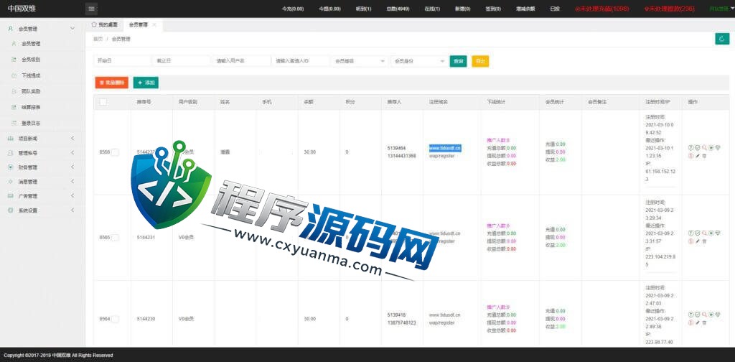Image resolution: width=735 pixels, height=362 pixels.
Task: Click the orange 批量删除 button
Action: click(x=111, y=83)
